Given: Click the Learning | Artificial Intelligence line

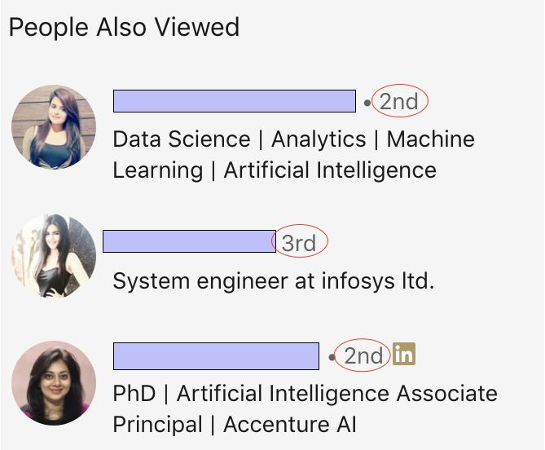Looking at the screenshot, I should (275, 170).
